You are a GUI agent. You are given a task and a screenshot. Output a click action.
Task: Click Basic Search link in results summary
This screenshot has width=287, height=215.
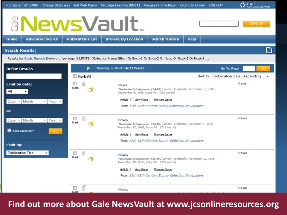click(35, 58)
